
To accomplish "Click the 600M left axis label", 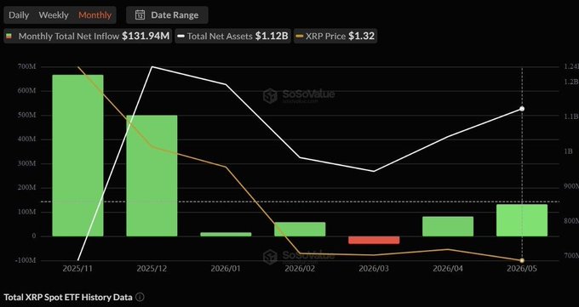I will click(x=26, y=91).
